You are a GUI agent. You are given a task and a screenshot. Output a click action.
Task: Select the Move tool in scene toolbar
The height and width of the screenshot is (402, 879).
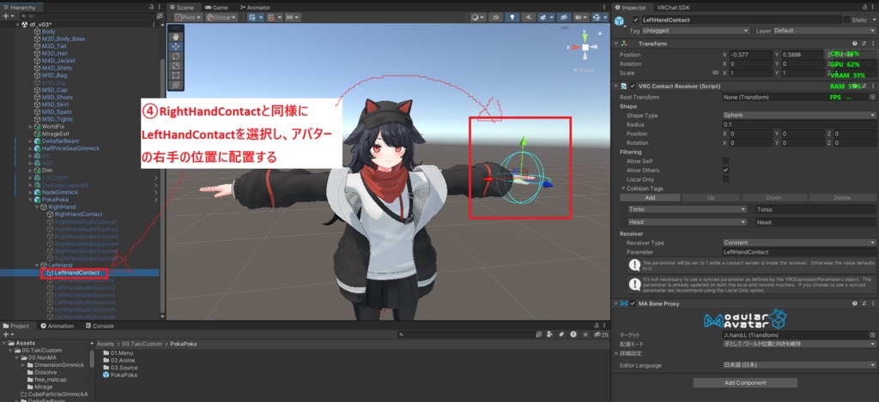pyautogui.click(x=175, y=47)
